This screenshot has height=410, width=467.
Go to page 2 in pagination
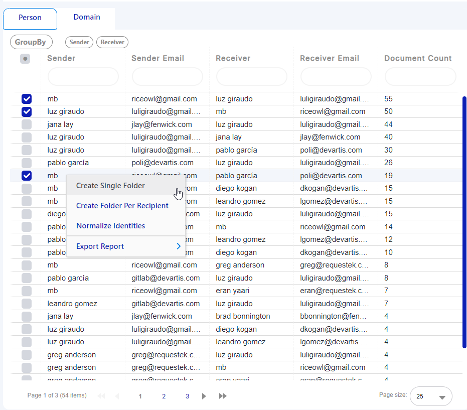point(164,396)
